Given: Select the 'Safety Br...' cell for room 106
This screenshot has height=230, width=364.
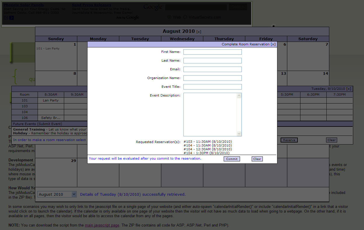Looking at the screenshot, I should (x=51, y=118).
